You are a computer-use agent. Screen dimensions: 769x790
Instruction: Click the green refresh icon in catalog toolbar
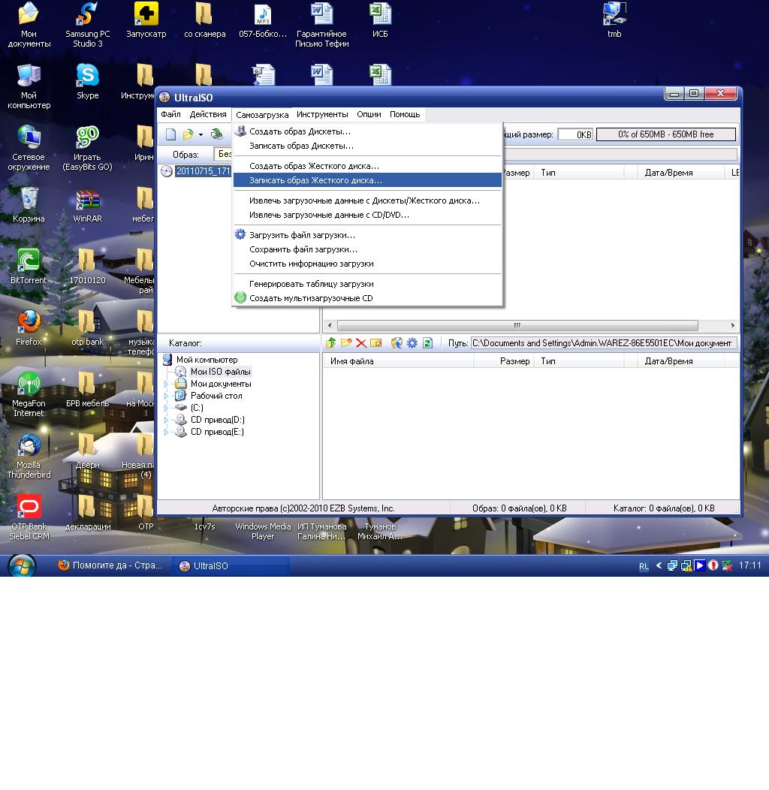click(x=427, y=343)
